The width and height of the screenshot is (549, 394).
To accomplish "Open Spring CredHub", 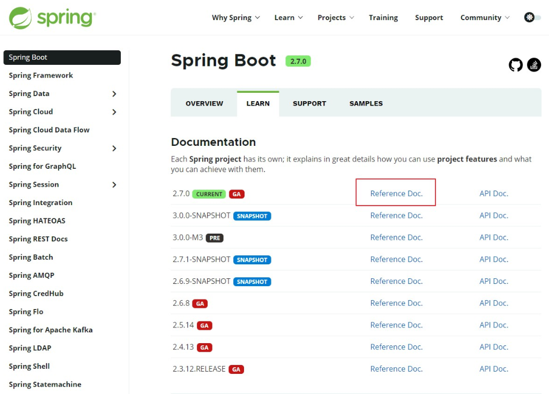I will click(36, 293).
